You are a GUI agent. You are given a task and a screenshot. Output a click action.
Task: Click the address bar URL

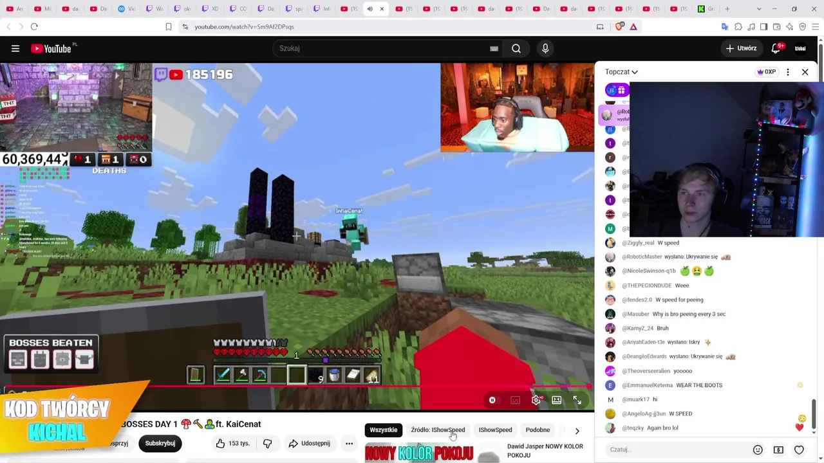(244, 26)
